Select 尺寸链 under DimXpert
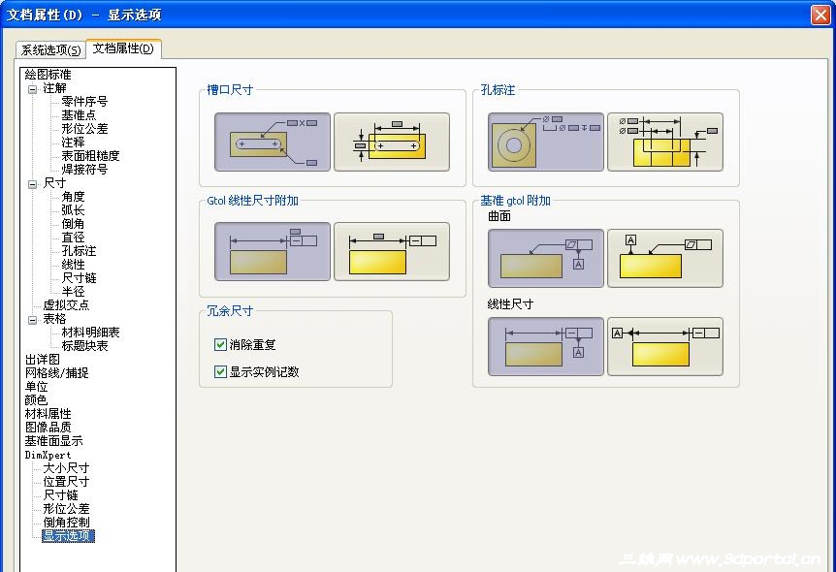The height and width of the screenshot is (572, 836). point(60,495)
